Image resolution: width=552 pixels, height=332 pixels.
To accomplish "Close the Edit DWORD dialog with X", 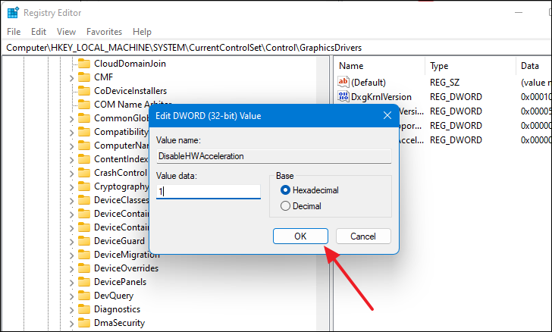I will click(387, 115).
